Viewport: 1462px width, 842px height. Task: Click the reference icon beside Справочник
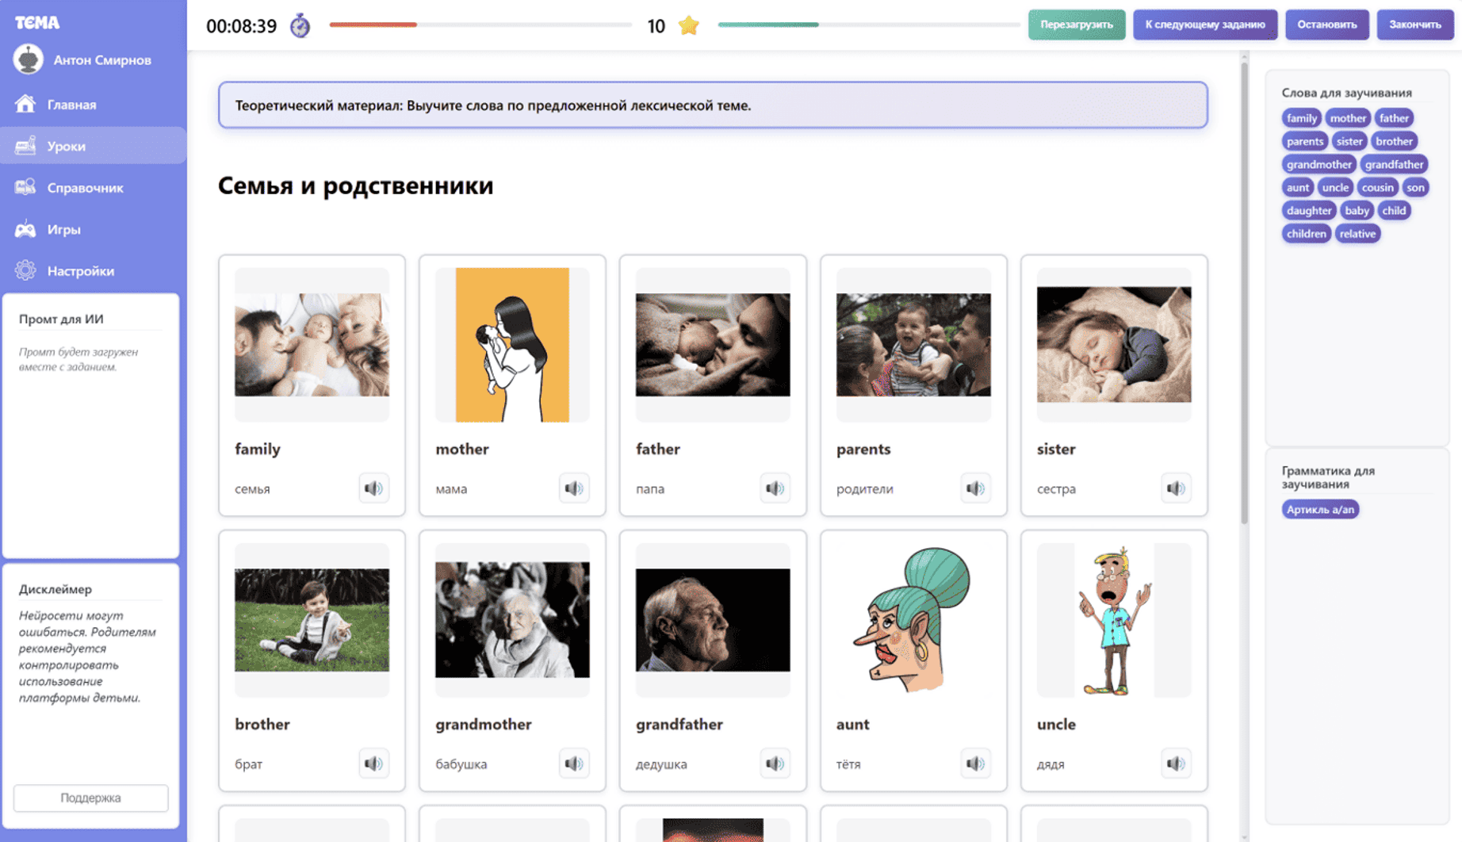tap(25, 187)
